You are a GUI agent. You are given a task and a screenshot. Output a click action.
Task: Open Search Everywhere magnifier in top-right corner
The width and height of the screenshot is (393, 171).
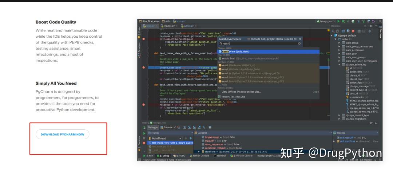coord(381,21)
